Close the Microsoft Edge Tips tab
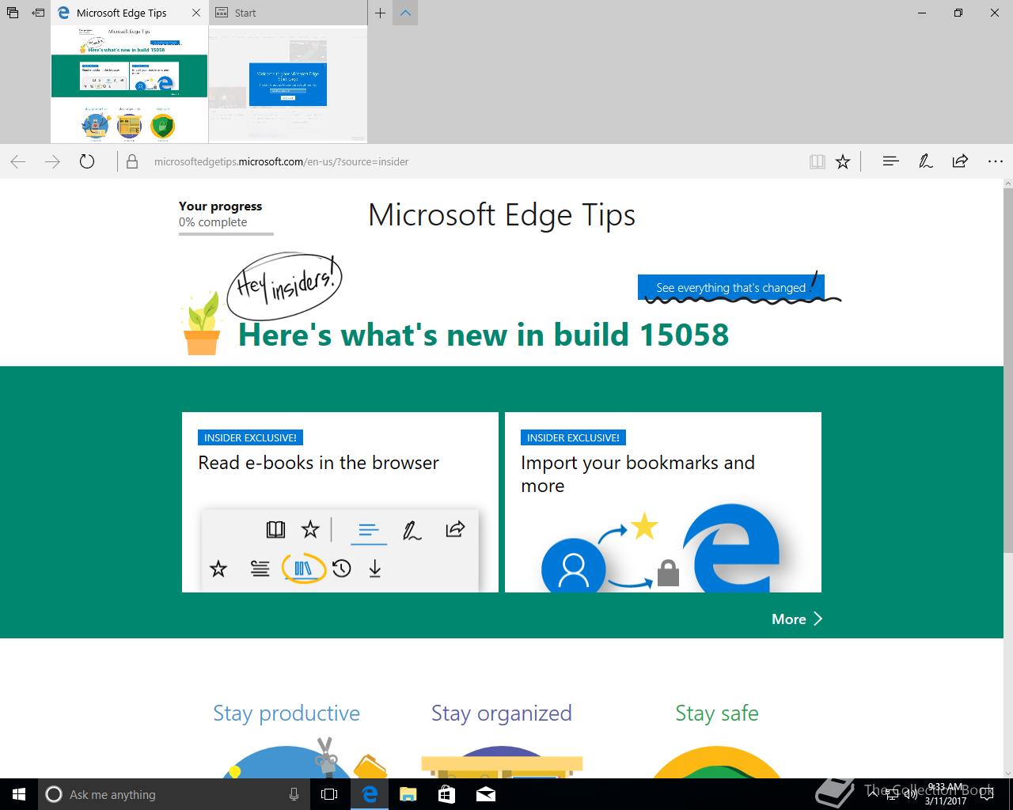1013x810 pixels. tap(196, 13)
